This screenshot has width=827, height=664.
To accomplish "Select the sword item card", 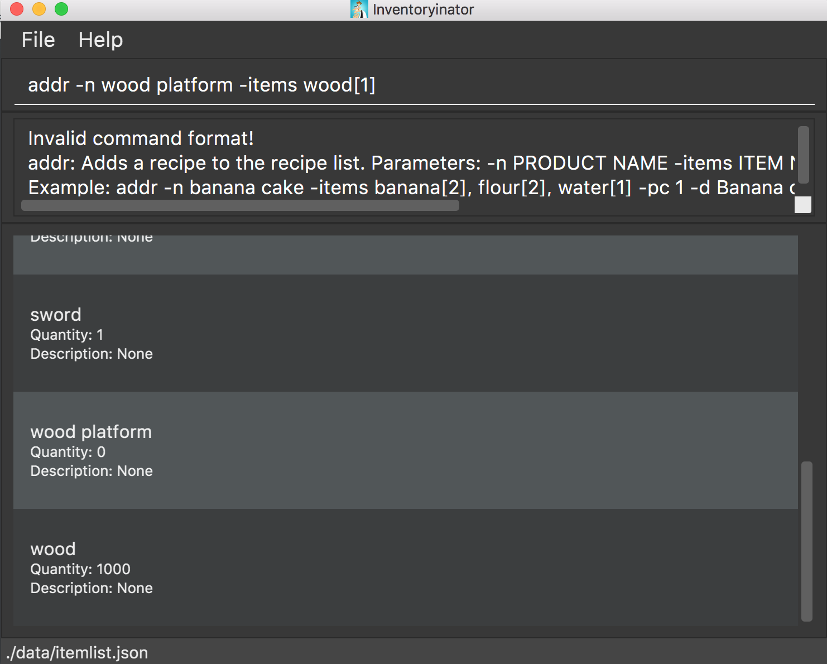I will 405,333.
